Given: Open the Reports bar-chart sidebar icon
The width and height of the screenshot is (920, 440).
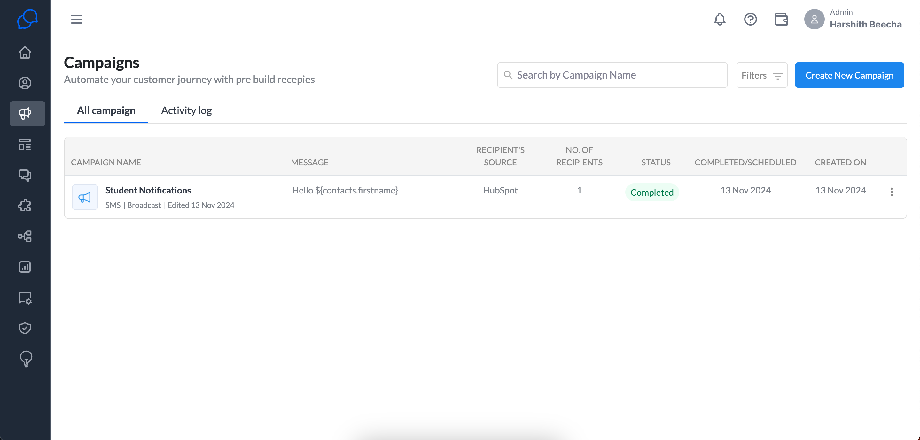Looking at the screenshot, I should pyautogui.click(x=25, y=267).
